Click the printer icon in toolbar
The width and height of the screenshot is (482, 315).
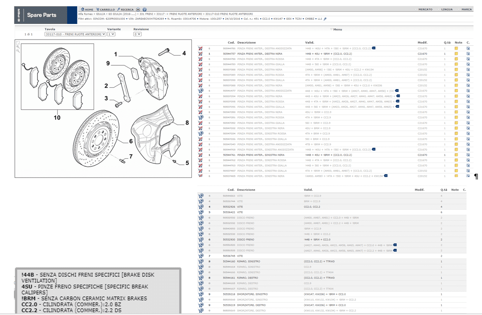pos(138,9)
